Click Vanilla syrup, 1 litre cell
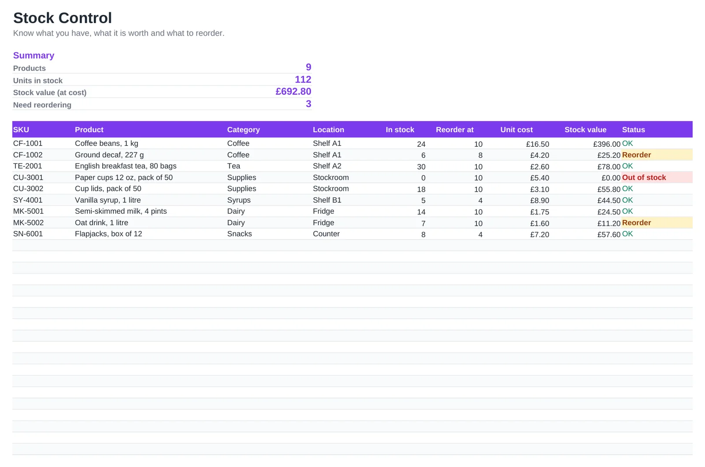705x467 pixels. point(108,200)
